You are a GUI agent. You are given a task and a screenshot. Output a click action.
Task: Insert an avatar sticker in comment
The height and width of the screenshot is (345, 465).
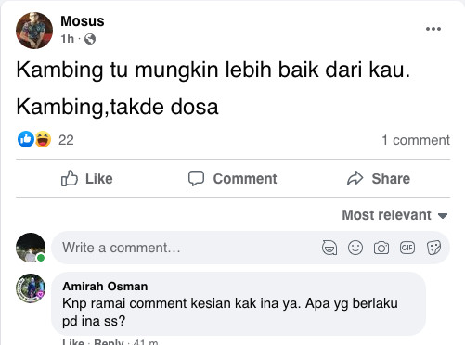[329, 248]
